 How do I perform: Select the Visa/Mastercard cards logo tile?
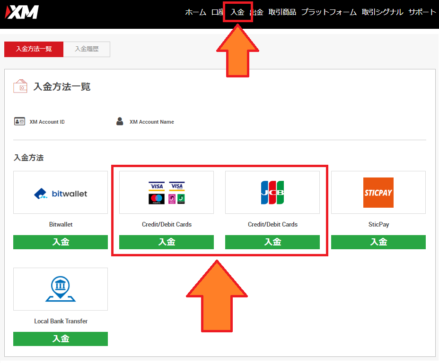coord(167,193)
